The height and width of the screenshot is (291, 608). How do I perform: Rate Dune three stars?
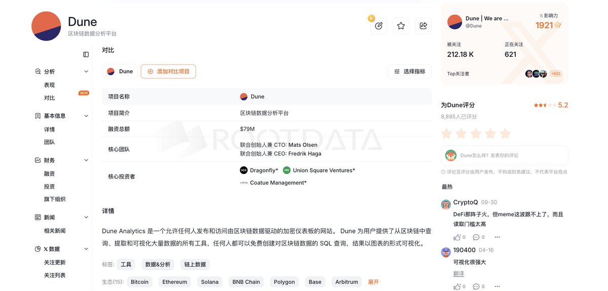tap(476, 134)
